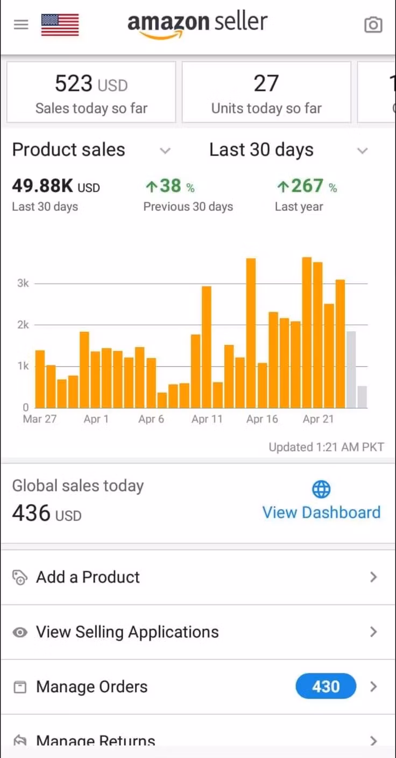396x758 pixels.
Task: Tap the US flag marketplace icon
Action: click(60, 25)
